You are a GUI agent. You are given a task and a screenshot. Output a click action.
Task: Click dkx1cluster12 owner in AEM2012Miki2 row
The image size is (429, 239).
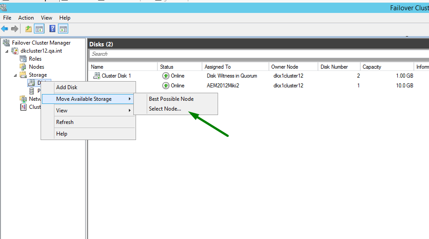(x=289, y=86)
